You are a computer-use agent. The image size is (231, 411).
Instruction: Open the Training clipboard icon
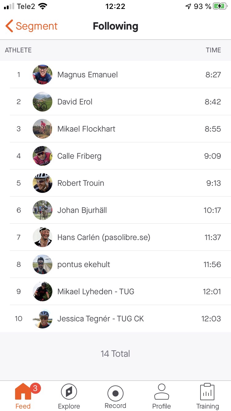[x=207, y=392]
